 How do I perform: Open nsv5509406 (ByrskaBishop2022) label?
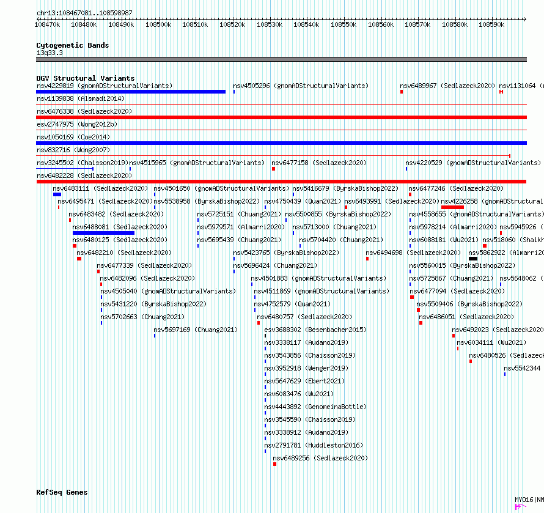coord(470,304)
